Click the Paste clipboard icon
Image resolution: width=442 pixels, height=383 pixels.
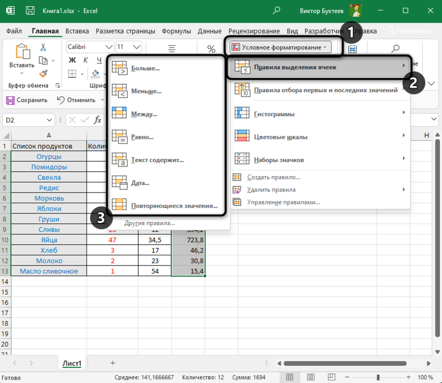[x=22, y=52]
